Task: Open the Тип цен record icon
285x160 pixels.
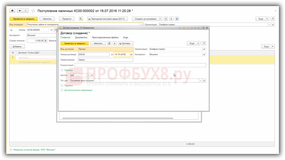Action: point(204,81)
